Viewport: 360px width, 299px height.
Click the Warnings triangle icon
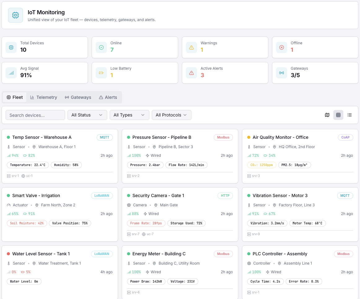pyautogui.click(x=191, y=47)
